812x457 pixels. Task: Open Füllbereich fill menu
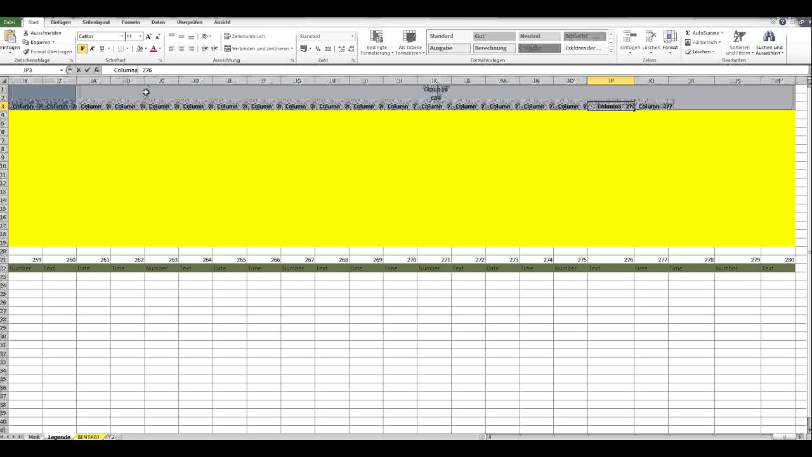(x=704, y=42)
